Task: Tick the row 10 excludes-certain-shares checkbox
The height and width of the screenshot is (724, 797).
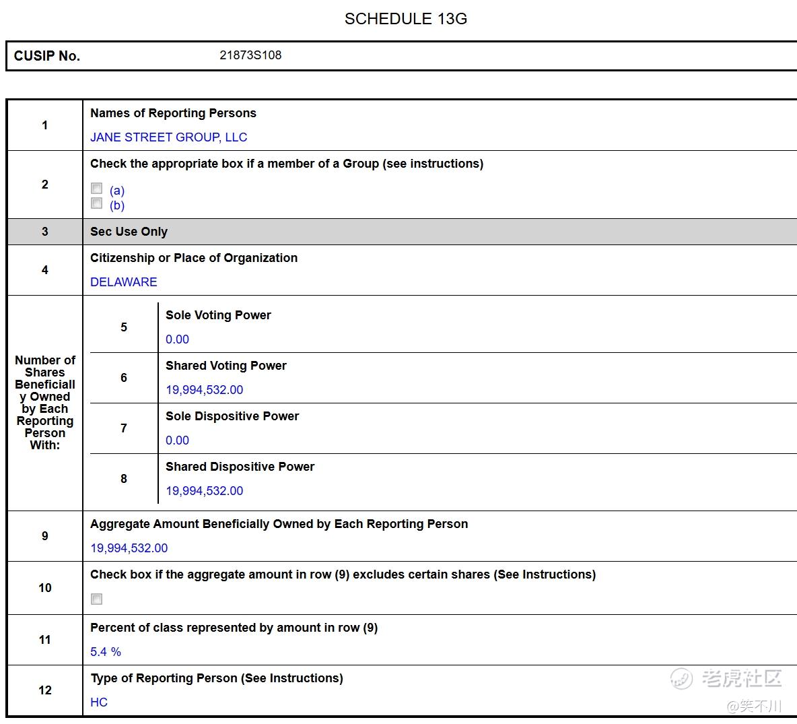Action: pyautogui.click(x=96, y=599)
